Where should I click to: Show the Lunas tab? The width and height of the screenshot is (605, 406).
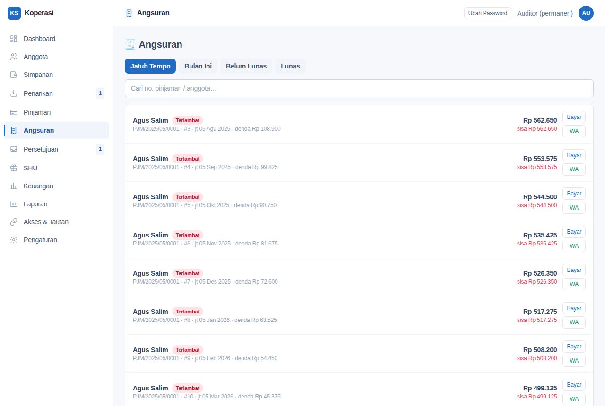tap(290, 66)
